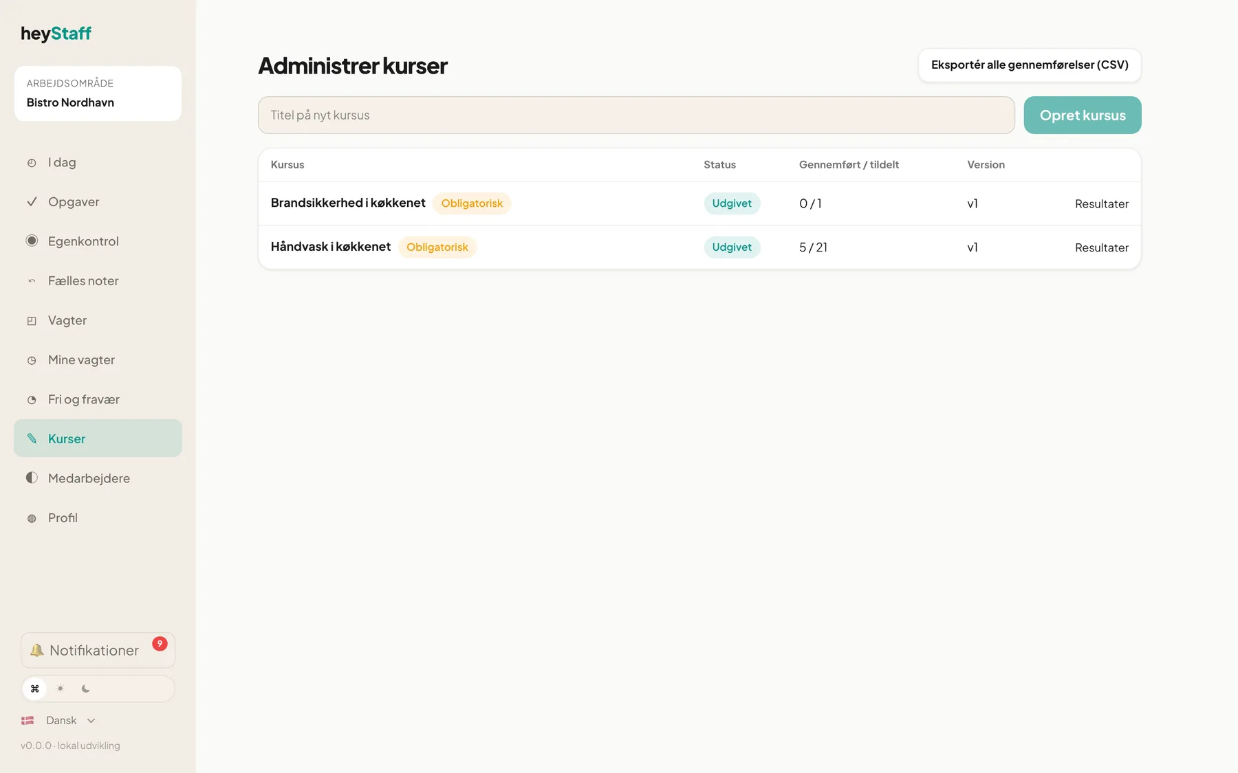Select Vagter in the sidebar
Image resolution: width=1238 pixels, height=773 pixels.
98,320
